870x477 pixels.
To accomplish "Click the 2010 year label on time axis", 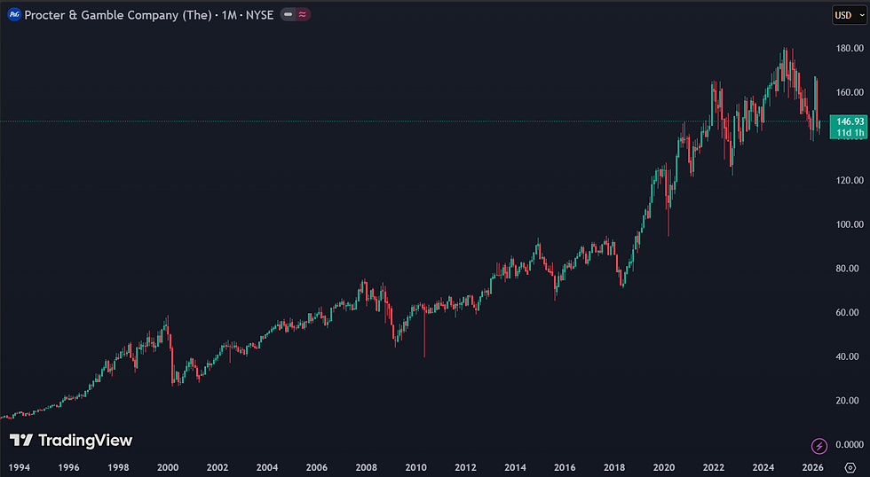I will [415, 467].
